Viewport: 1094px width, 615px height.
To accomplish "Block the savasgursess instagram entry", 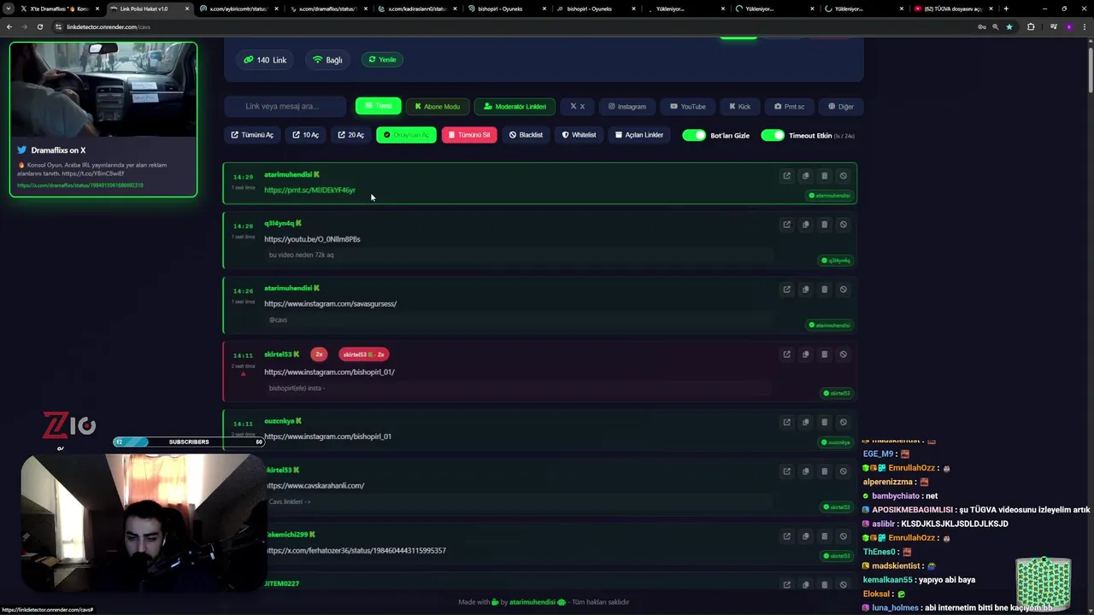I will click(x=843, y=290).
